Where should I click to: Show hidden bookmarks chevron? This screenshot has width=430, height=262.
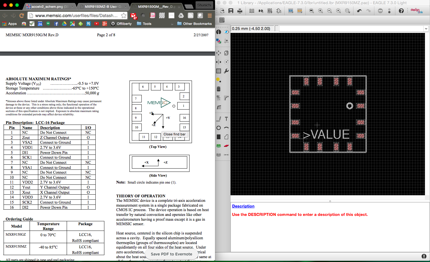(172, 24)
